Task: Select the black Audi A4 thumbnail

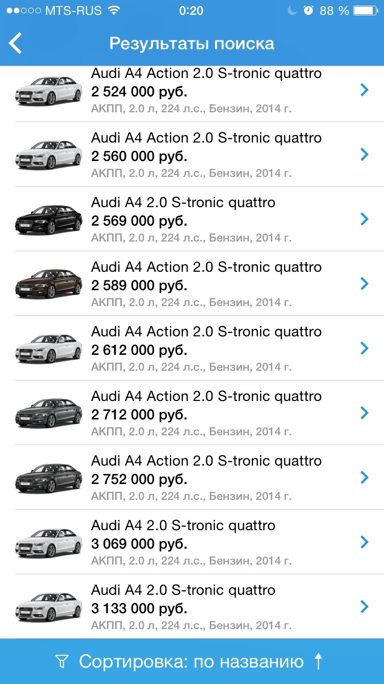Action: (x=49, y=219)
